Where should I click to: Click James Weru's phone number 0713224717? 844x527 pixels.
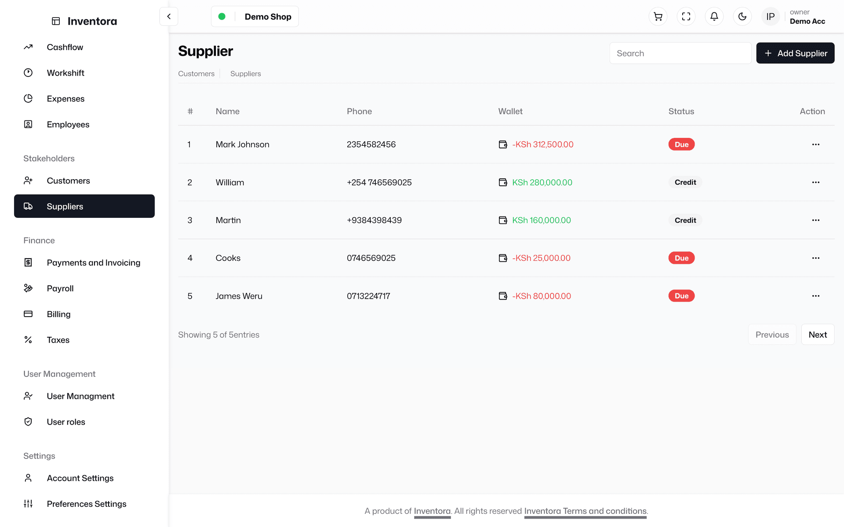click(368, 296)
